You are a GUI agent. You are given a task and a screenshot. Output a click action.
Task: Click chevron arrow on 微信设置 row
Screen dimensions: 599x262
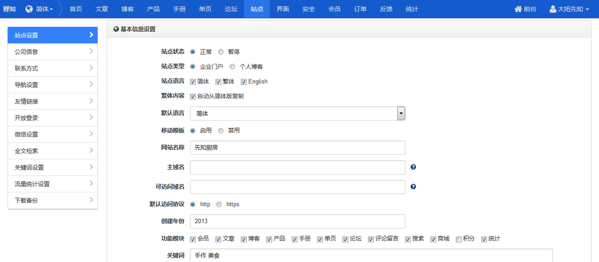point(91,134)
